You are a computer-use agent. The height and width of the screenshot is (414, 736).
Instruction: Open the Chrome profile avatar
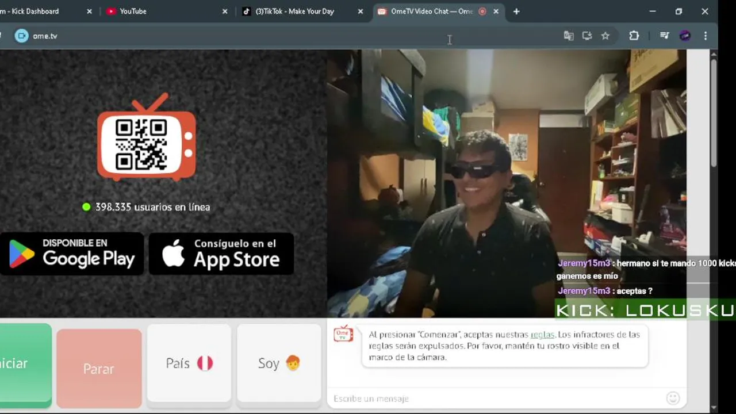[x=685, y=36]
